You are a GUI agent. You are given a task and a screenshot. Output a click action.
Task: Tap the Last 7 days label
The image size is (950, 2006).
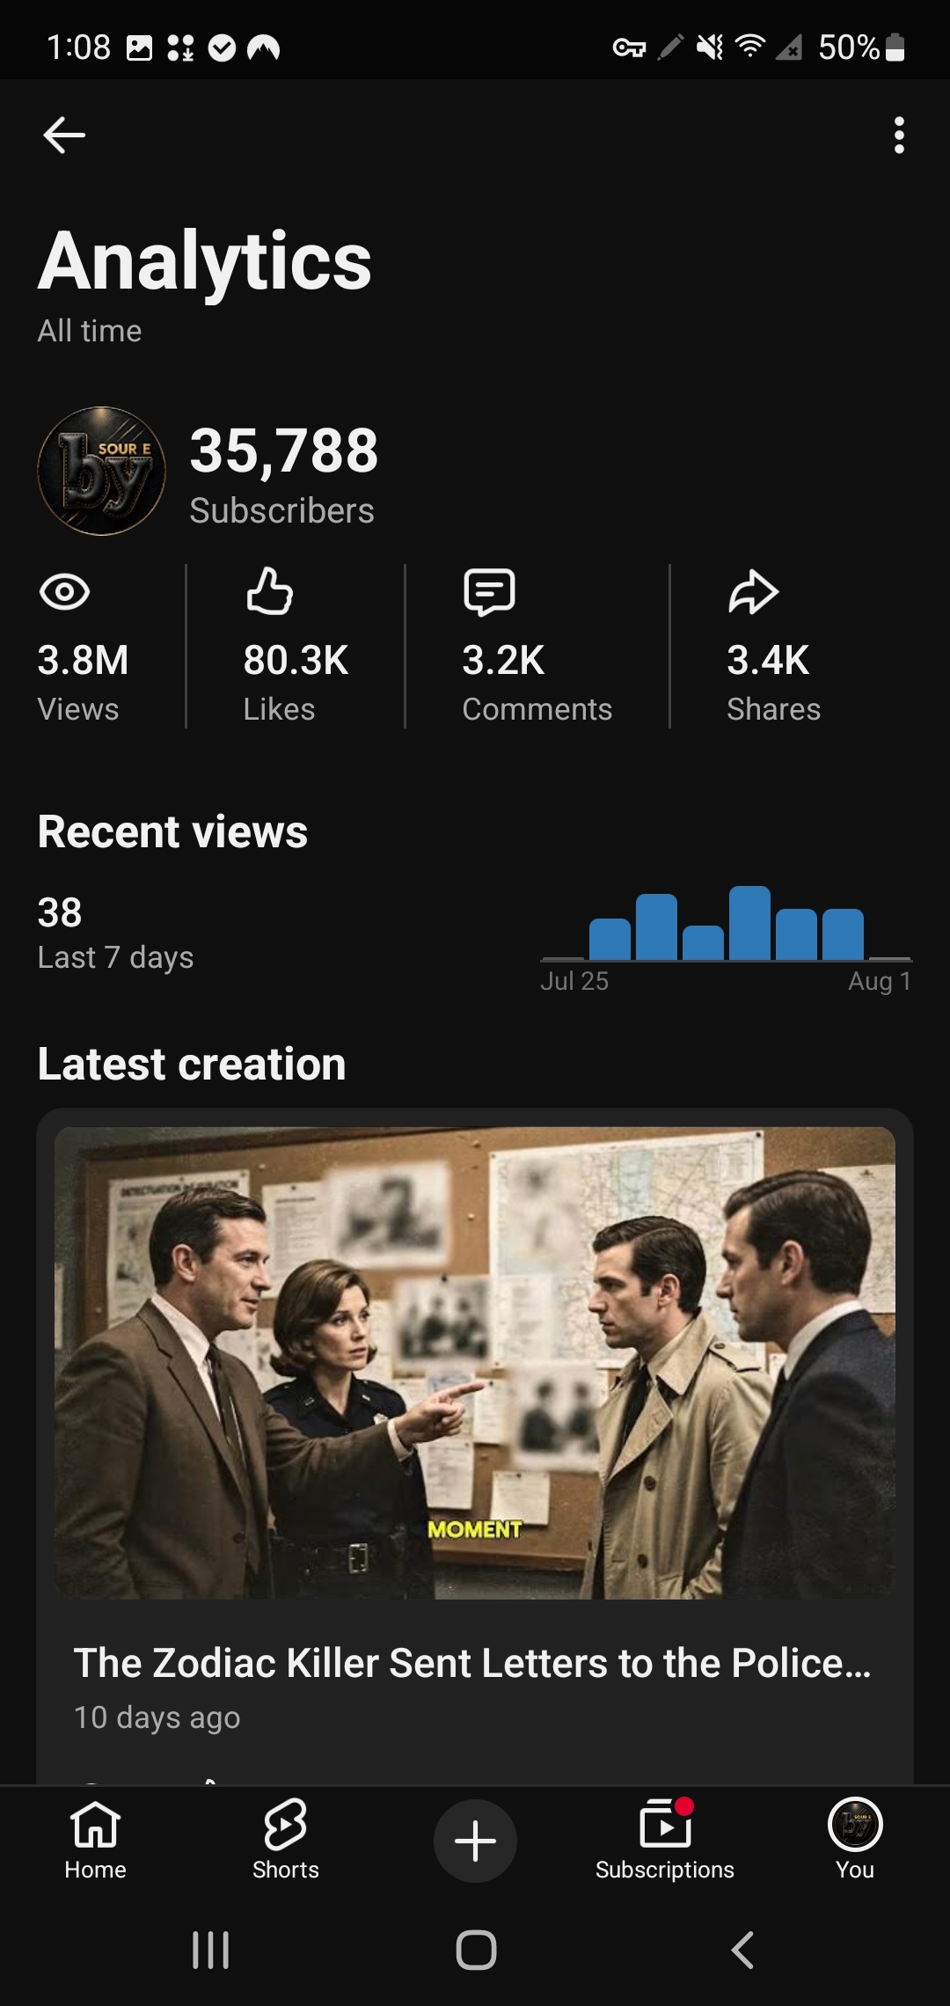coord(115,957)
